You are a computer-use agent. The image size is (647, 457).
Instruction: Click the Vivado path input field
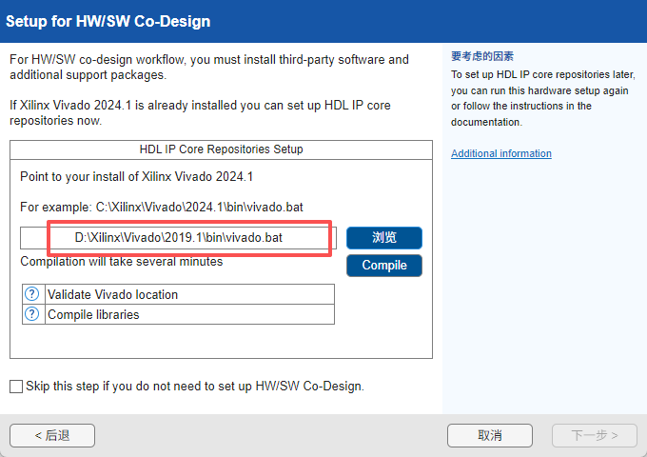click(178, 238)
